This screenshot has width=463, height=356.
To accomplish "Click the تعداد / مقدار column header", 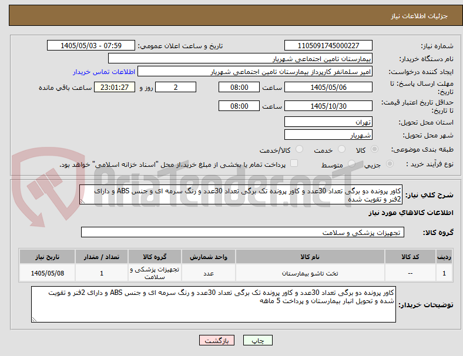I will pyautogui.click(x=102, y=257).
